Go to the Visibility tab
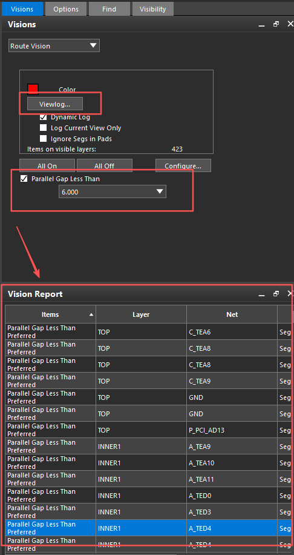This screenshot has width=294, height=555. (152, 9)
